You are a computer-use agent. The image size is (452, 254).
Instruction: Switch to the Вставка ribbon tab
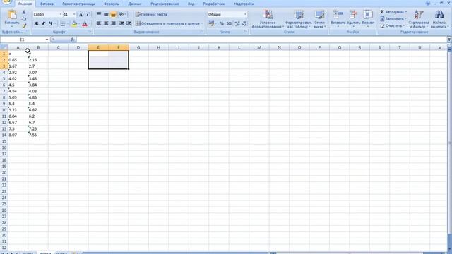[47, 4]
